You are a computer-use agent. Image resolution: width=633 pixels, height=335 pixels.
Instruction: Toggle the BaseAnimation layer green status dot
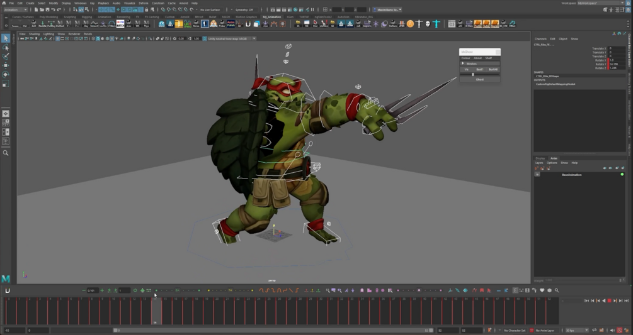pyautogui.click(x=622, y=174)
